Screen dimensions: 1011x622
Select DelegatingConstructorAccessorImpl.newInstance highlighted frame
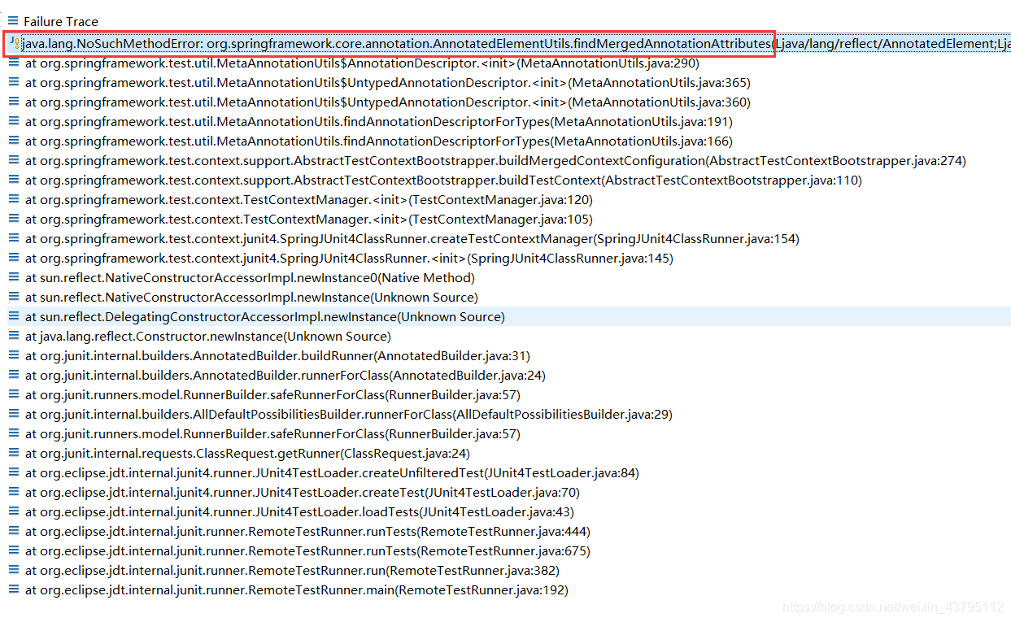264,316
